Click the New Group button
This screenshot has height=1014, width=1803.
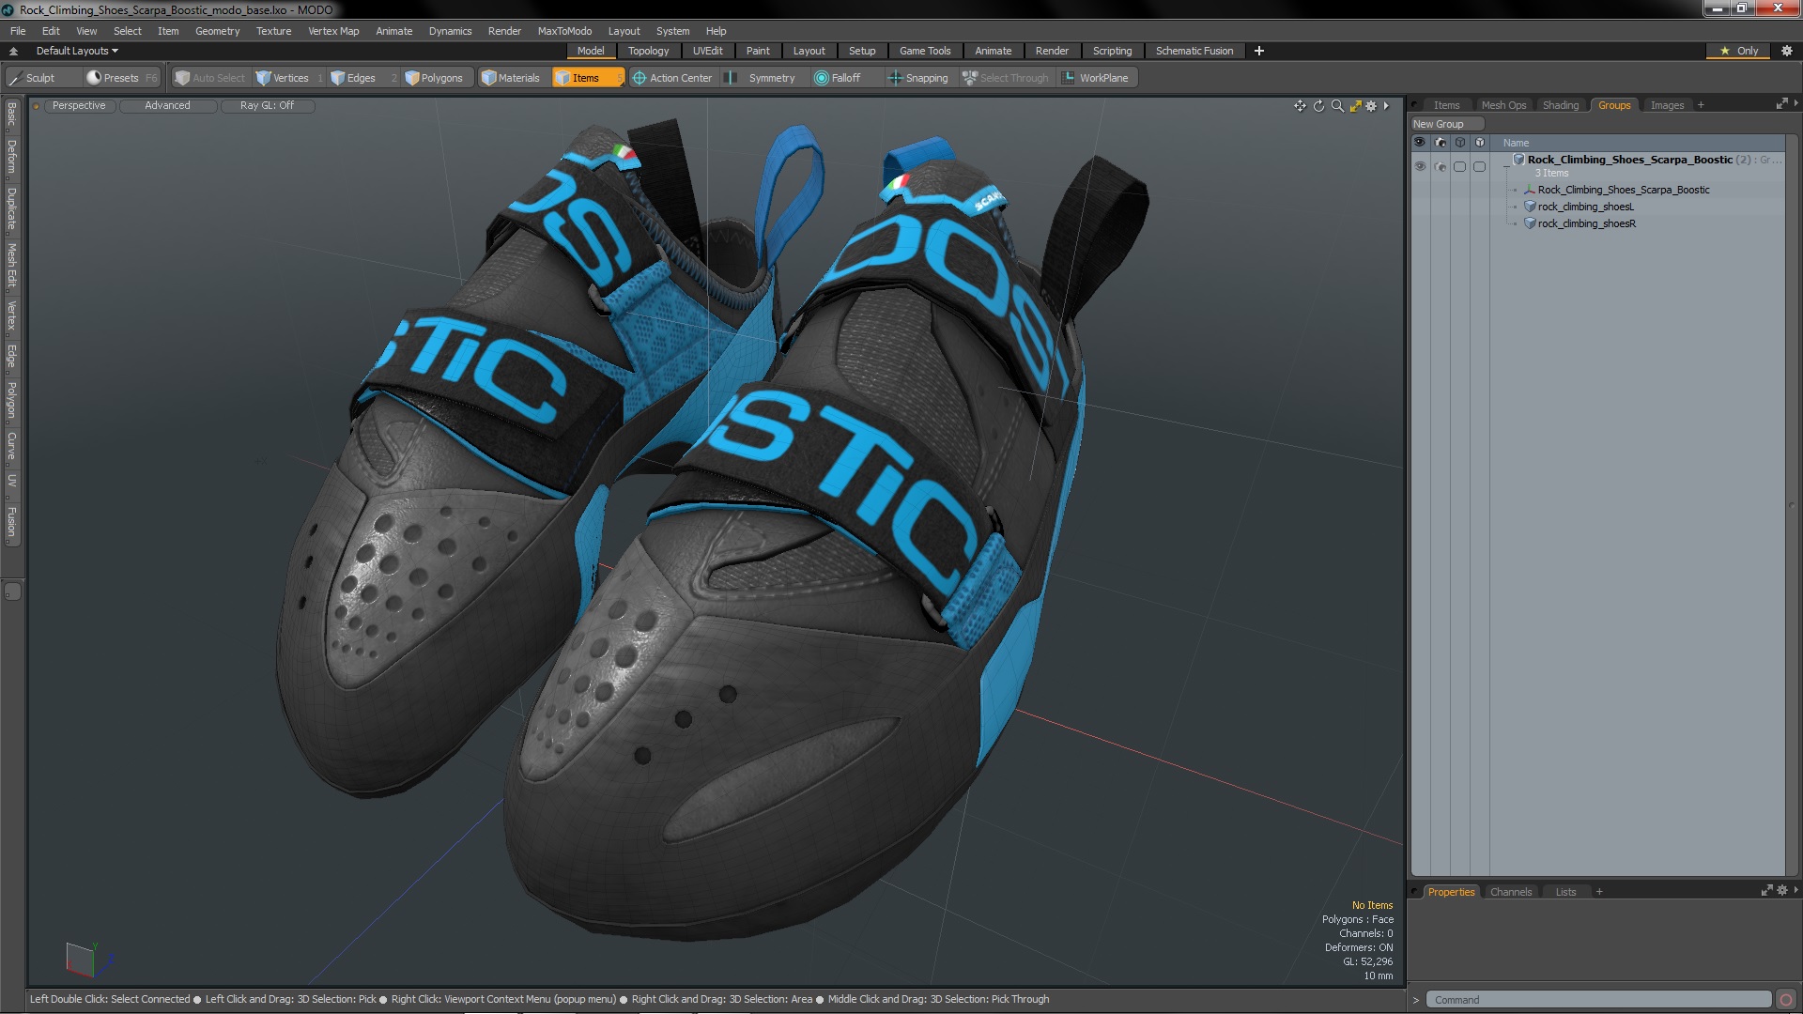(x=1446, y=124)
